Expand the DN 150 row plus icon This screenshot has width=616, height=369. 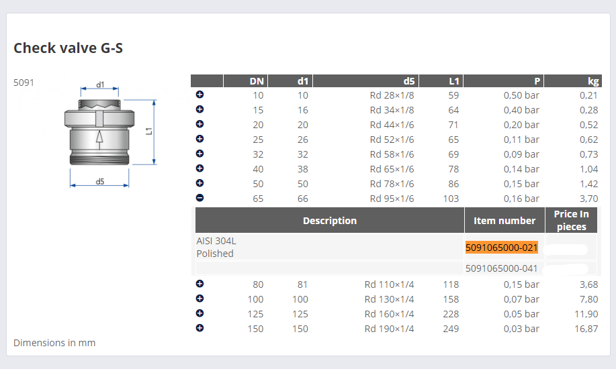(200, 328)
